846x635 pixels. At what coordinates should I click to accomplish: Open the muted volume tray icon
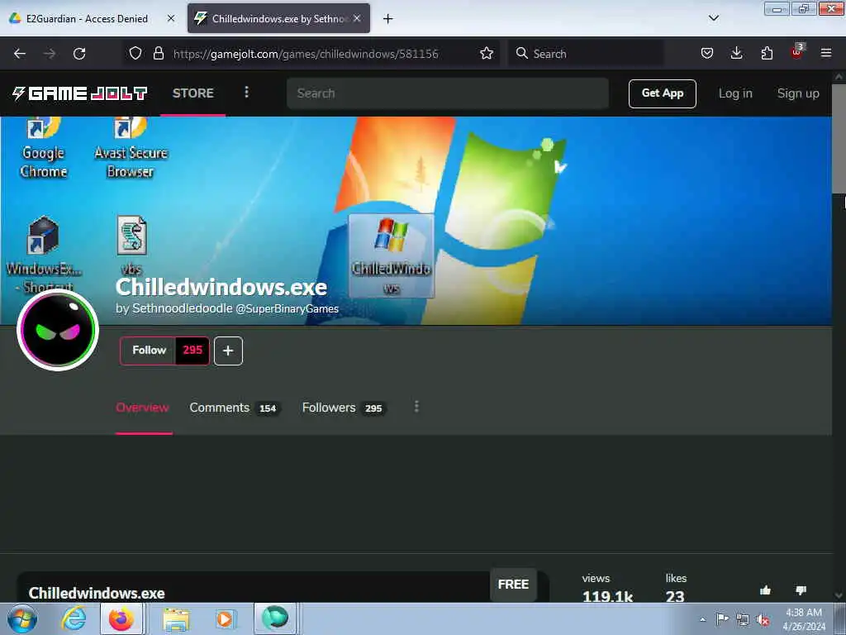763,620
